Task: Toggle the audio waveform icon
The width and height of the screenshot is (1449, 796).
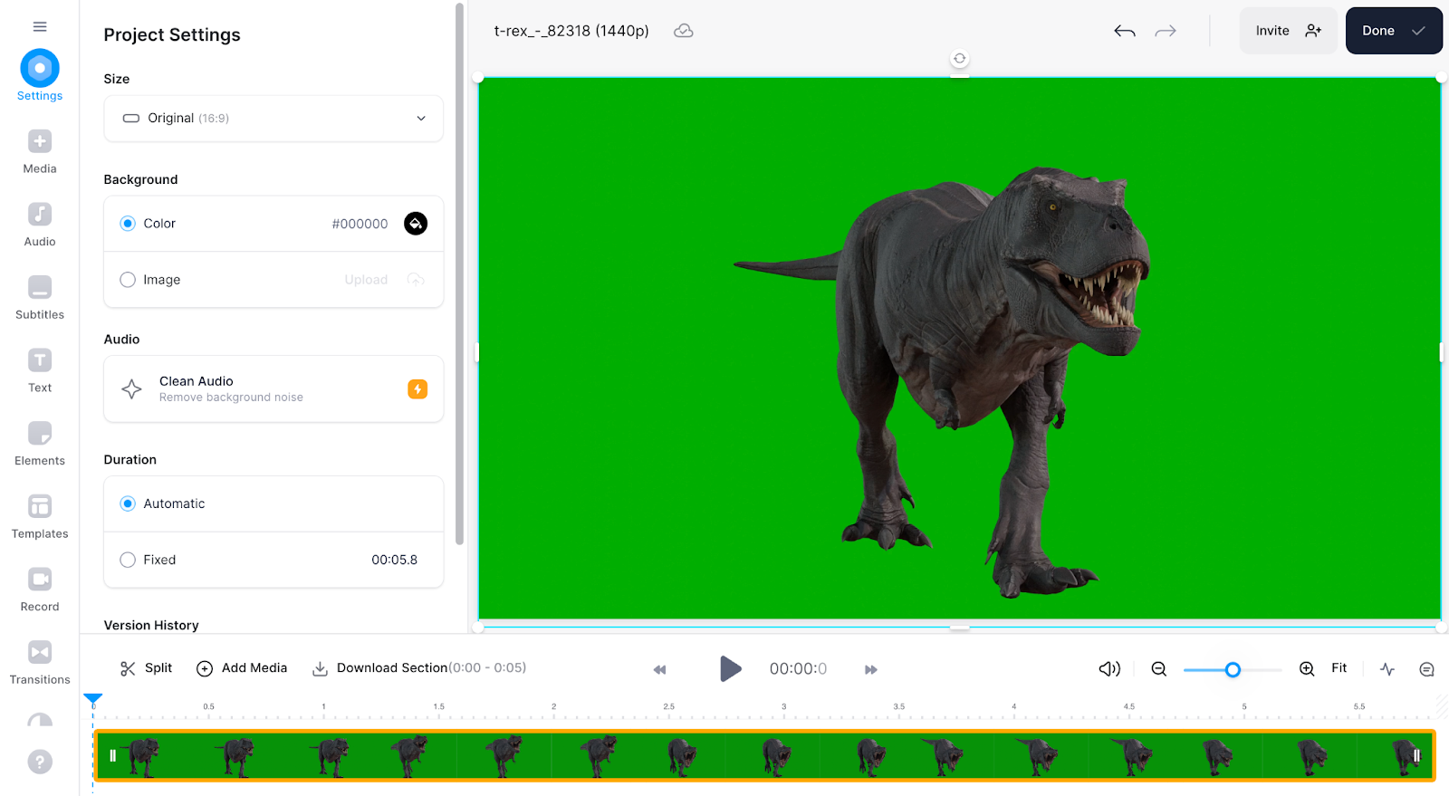Action: click(1387, 669)
